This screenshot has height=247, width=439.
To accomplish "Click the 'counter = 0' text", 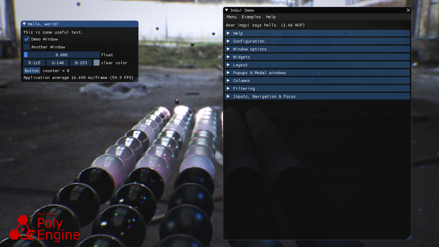I will click(x=56, y=71).
